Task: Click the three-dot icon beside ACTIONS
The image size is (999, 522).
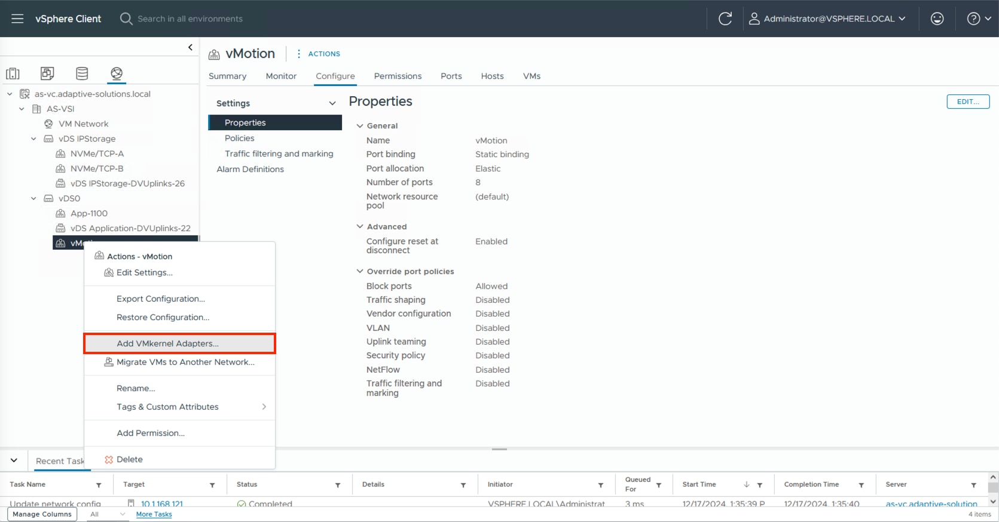Action: click(299, 54)
